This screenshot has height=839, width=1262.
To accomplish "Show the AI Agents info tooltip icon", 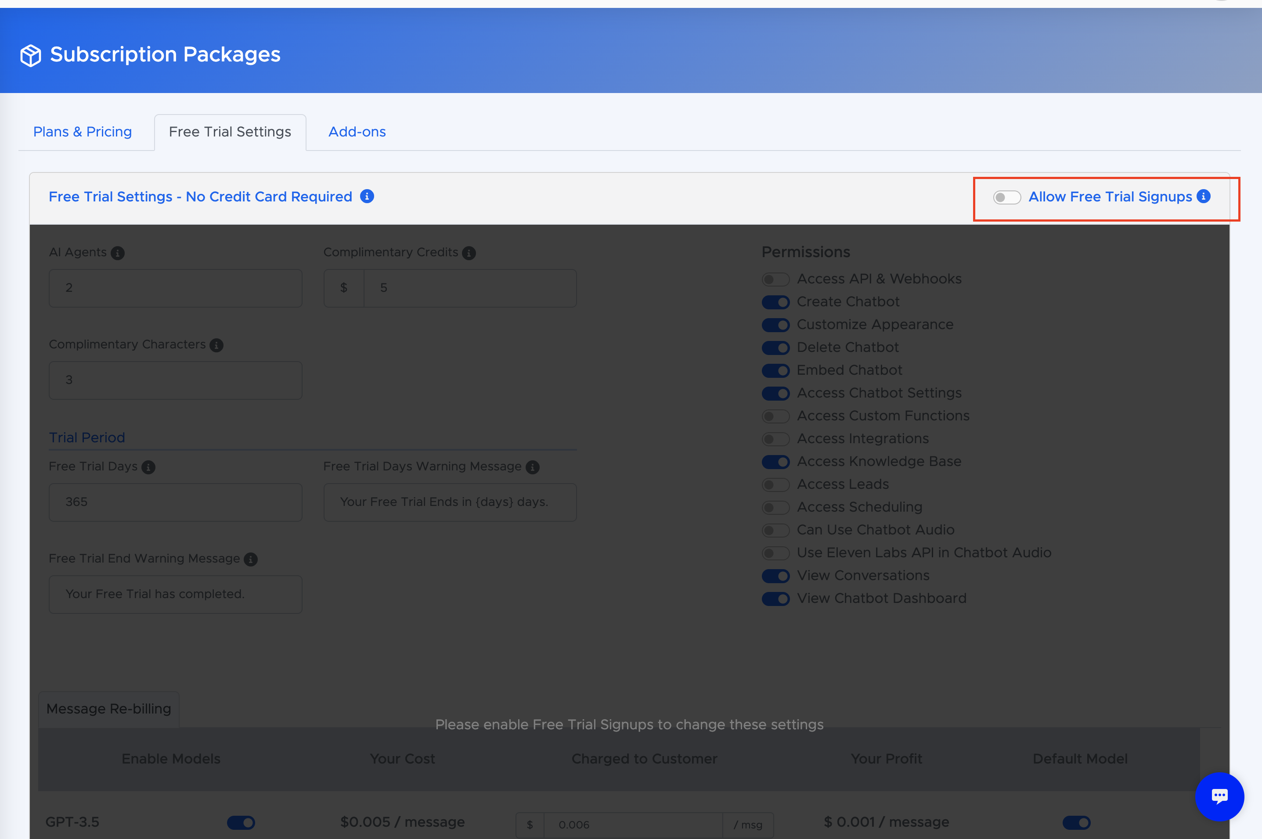I will click(117, 253).
